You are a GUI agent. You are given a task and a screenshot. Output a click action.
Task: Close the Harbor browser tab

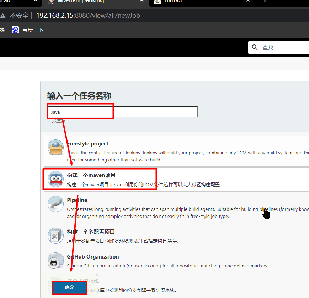pyautogui.click(x=248, y=1)
